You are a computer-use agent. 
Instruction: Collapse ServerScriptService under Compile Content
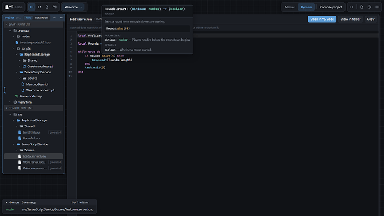[x=13, y=144]
